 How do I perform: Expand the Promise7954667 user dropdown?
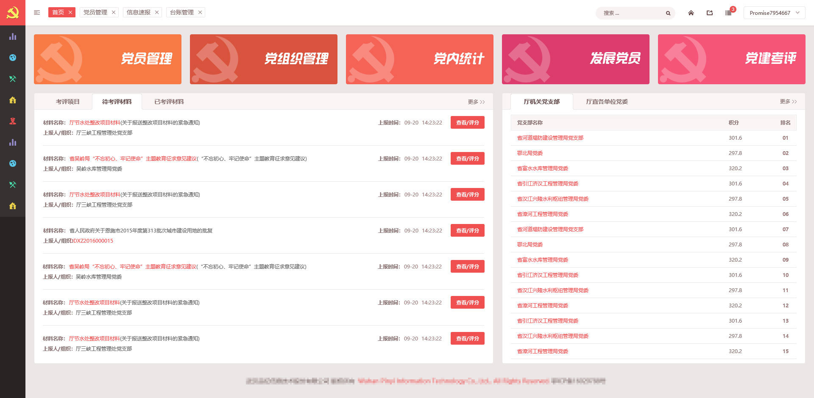774,13
